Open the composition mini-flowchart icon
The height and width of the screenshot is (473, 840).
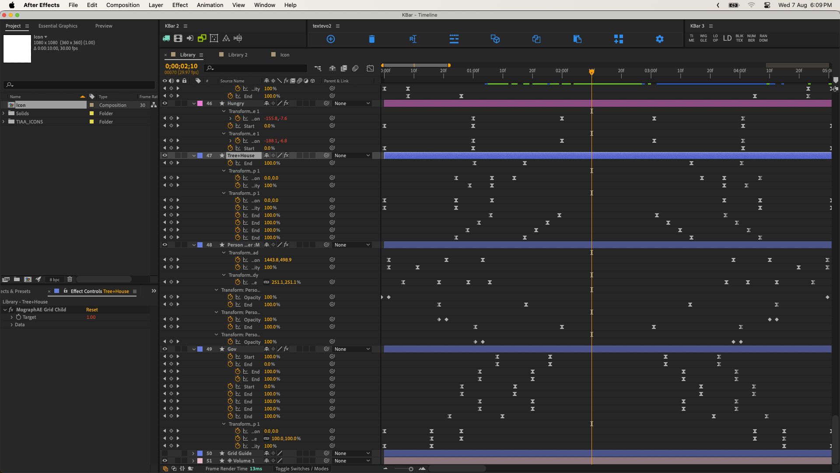(318, 68)
